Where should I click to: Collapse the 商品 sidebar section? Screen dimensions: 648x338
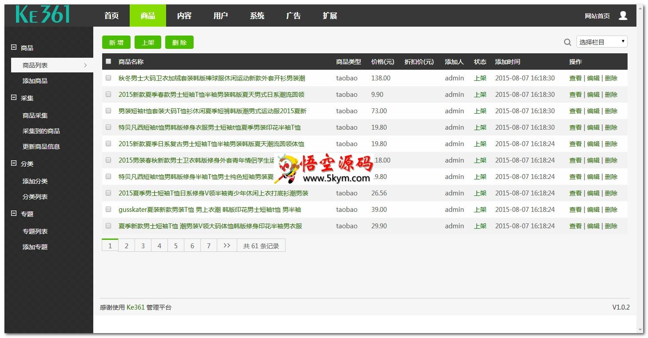(x=14, y=47)
